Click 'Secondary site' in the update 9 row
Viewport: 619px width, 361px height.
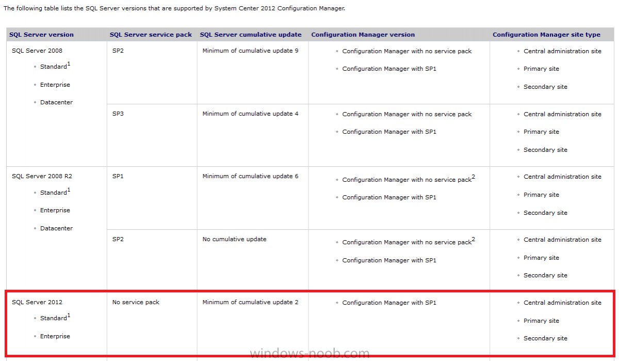pos(545,87)
